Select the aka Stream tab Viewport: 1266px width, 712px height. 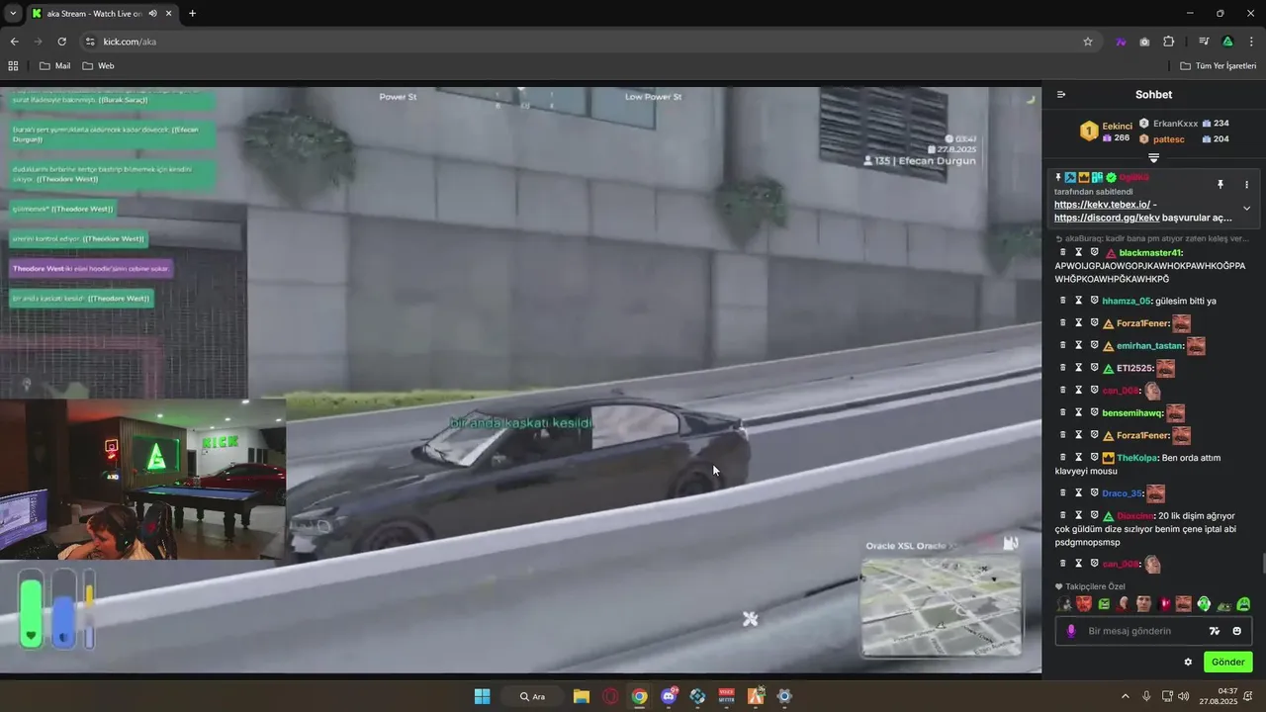102,13
